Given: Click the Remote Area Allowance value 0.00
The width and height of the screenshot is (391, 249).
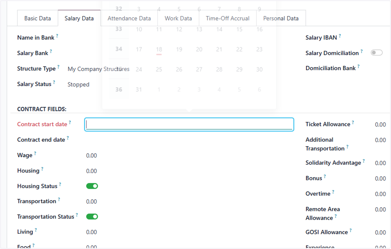Looking at the screenshot, I should 380,210.
